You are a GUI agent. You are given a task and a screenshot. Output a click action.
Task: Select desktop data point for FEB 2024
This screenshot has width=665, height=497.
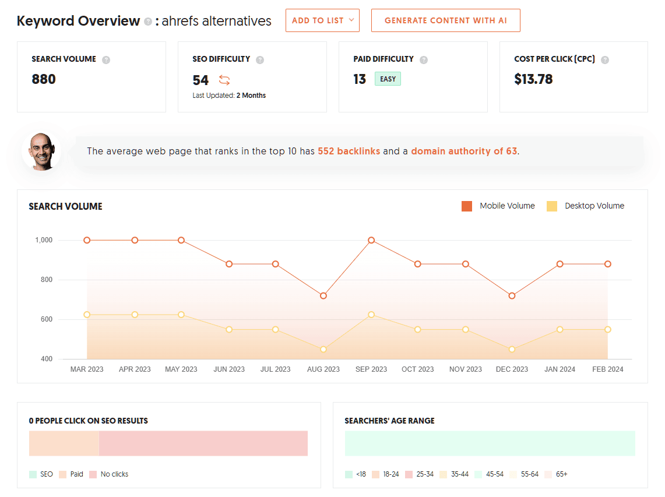(608, 330)
